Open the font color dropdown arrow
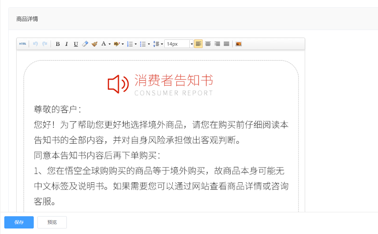Viewport: 378px width, 234px height. coord(109,44)
